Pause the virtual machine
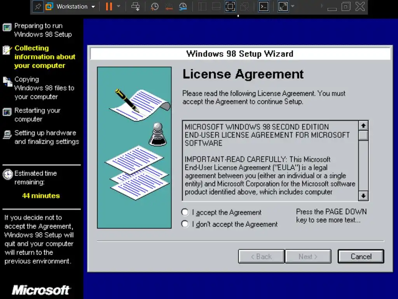 [x=109, y=7]
